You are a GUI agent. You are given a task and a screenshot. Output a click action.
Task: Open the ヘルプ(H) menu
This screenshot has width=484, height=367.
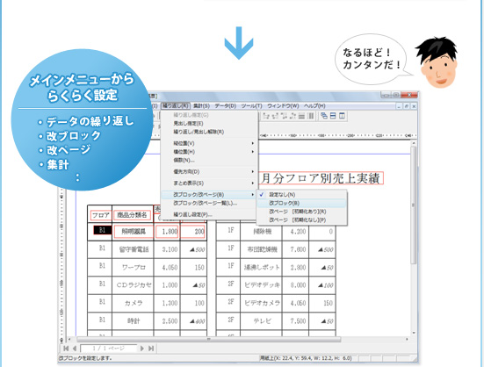click(314, 105)
